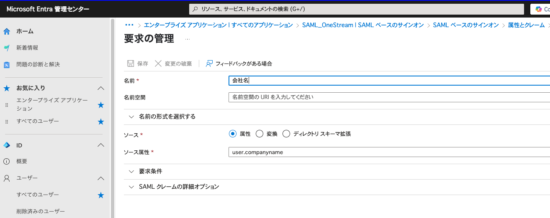
Task: Click the 概要 info circle icon
Action: tap(7, 162)
